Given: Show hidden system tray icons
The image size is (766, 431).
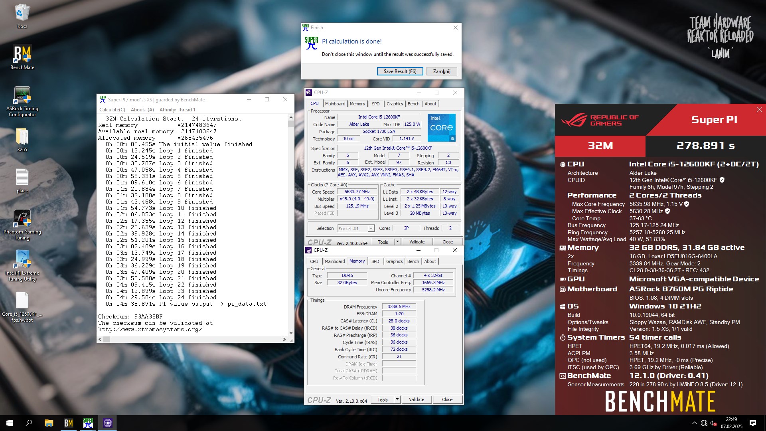Looking at the screenshot, I should [x=694, y=423].
